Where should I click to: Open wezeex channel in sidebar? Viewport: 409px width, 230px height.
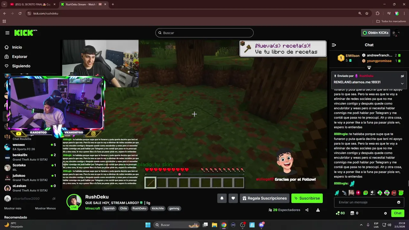[x=30, y=147]
